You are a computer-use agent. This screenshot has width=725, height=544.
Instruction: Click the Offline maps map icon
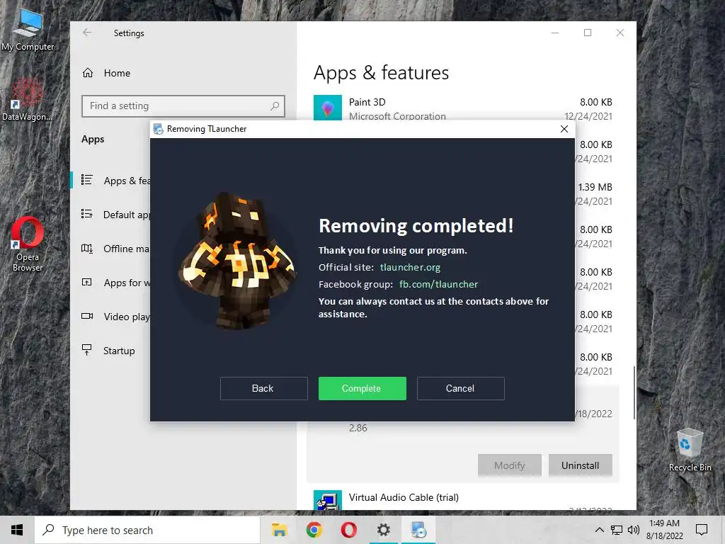pyautogui.click(x=87, y=249)
